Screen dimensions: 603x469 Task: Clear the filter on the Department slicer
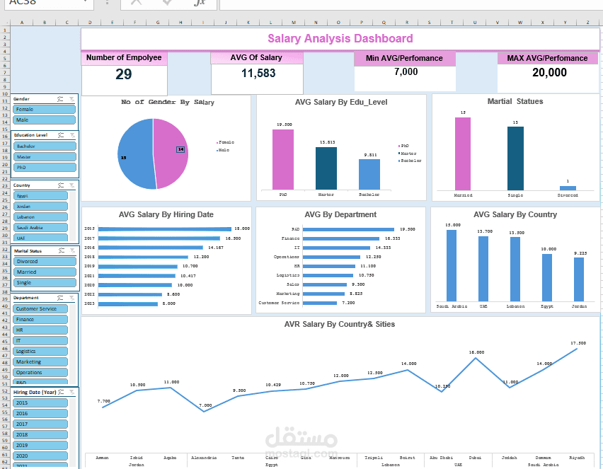pos(72,298)
